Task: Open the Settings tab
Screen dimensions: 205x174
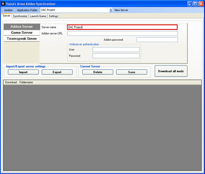Action: tap(53, 16)
